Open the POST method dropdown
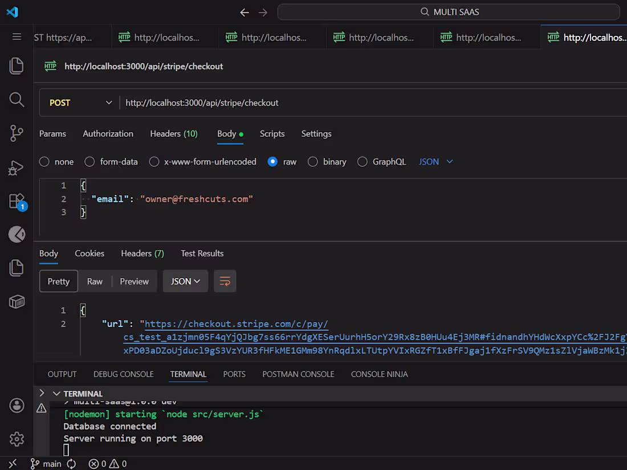Screen dimensions: 627x470 click(80, 103)
